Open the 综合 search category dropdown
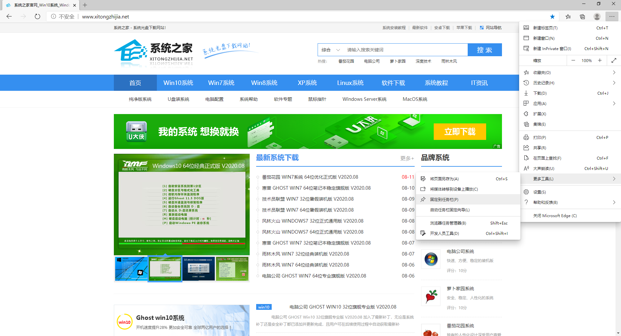Viewport: 621px width, 336px height. tap(330, 50)
